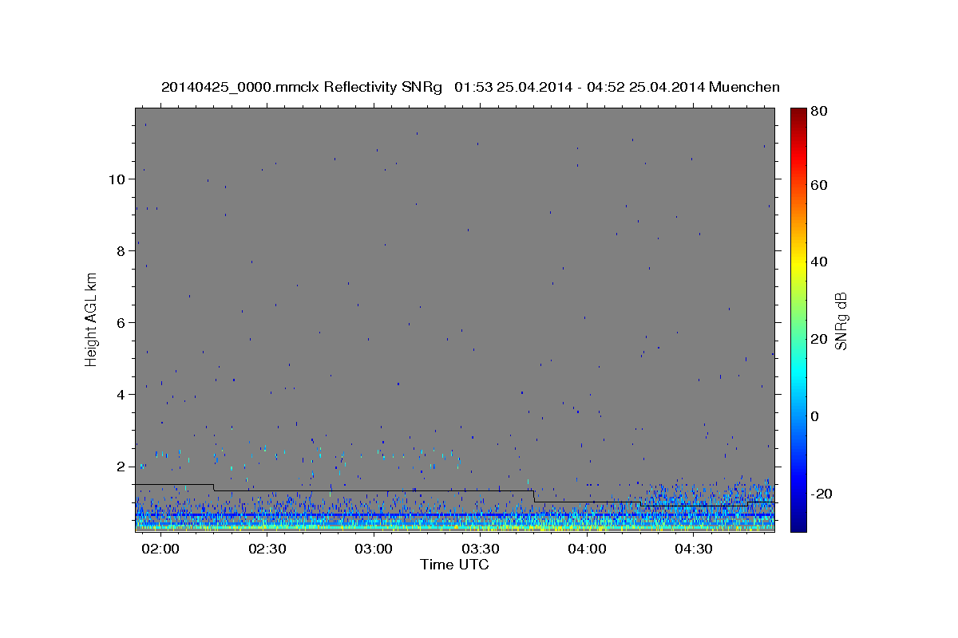Click the 02:30 time tick label

(x=268, y=549)
